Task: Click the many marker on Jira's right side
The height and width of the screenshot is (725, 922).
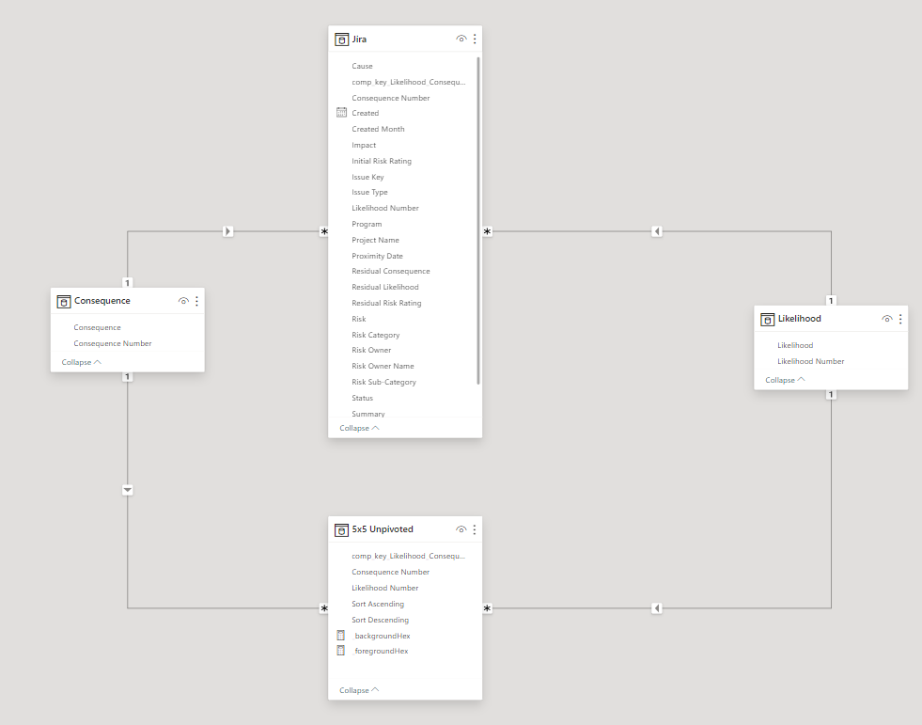Action: click(487, 232)
